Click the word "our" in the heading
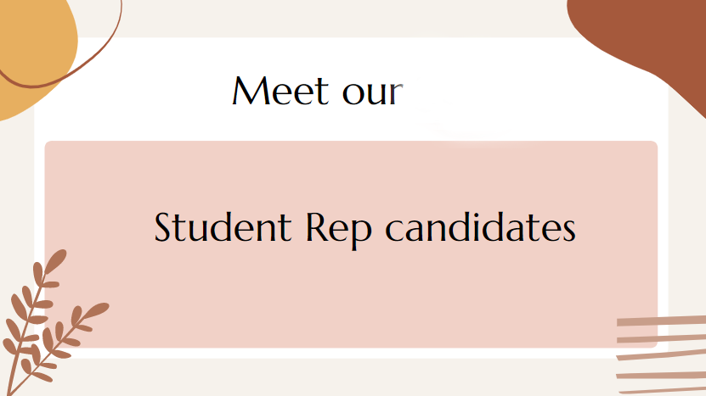Viewport: 706px width, 396px height. coord(371,93)
